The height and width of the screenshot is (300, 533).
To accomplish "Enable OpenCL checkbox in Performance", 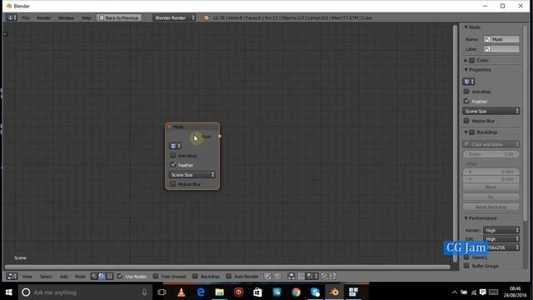I will click(x=466, y=257).
